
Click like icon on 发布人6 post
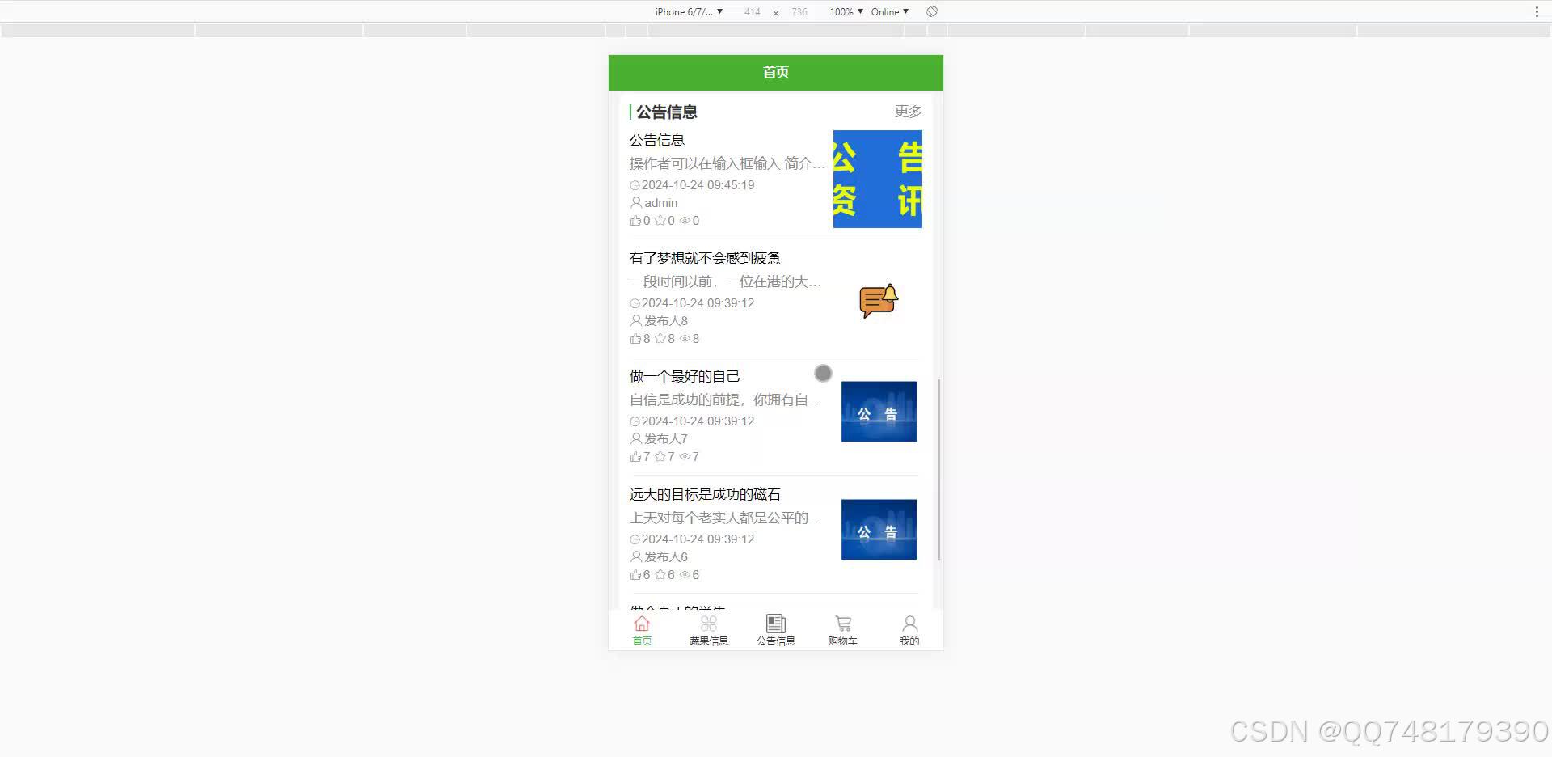[635, 575]
